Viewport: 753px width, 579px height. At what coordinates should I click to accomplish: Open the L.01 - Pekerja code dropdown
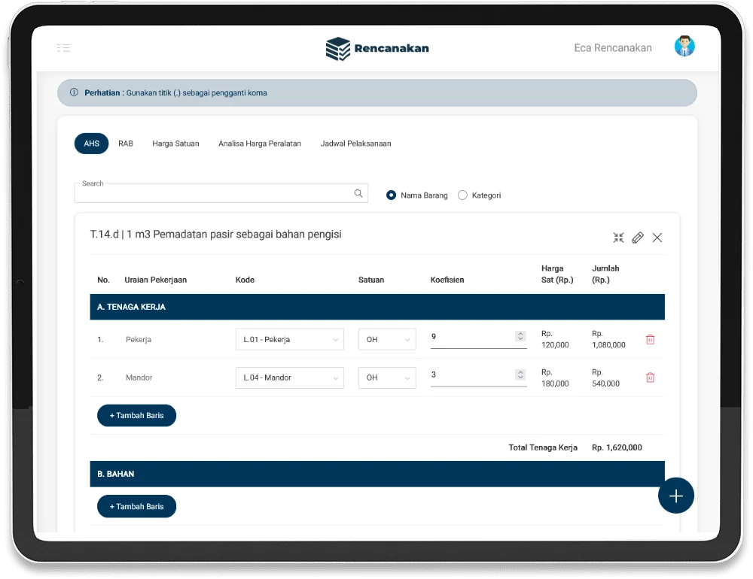pyautogui.click(x=290, y=340)
